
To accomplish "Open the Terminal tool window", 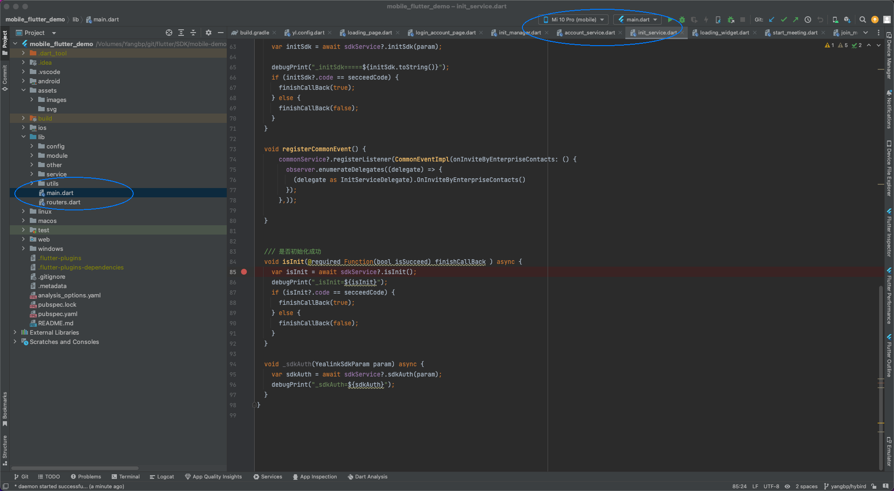I will pos(126,477).
